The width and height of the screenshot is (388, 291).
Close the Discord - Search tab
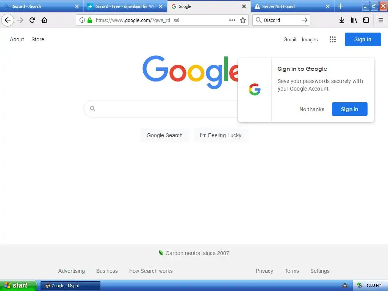77,6
